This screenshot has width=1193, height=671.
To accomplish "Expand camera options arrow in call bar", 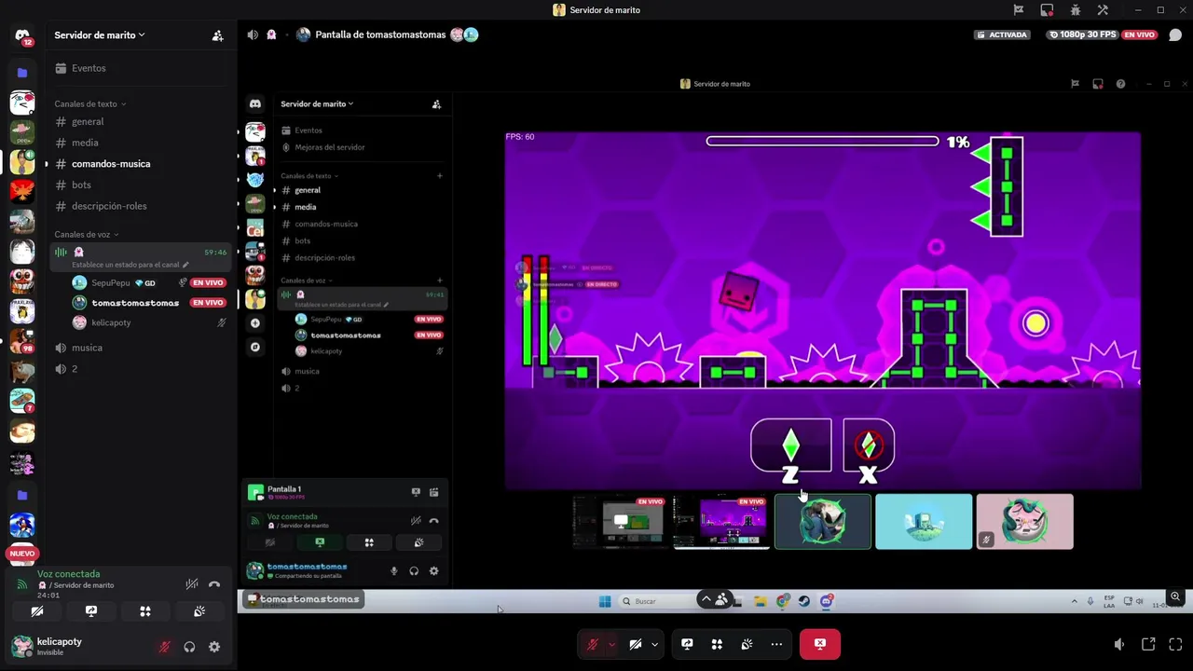I will tap(654, 644).
